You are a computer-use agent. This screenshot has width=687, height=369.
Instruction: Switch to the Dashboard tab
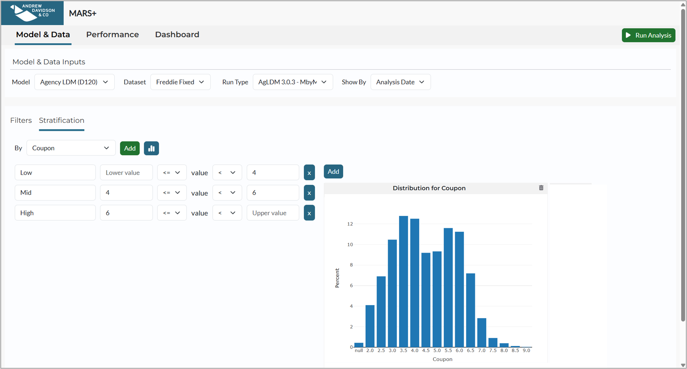[x=177, y=35]
